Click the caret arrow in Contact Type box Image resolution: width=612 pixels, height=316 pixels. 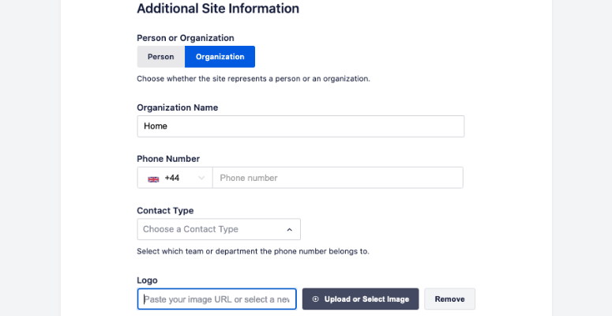289,230
